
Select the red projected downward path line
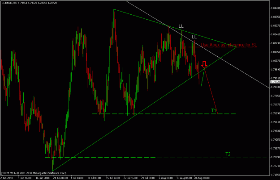click(211, 91)
